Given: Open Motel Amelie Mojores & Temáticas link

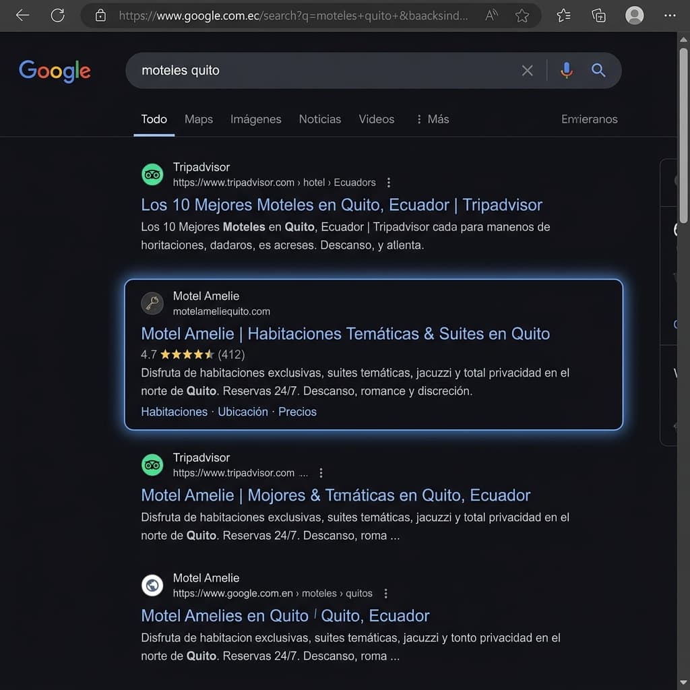Looking at the screenshot, I should click(x=336, y=495).
